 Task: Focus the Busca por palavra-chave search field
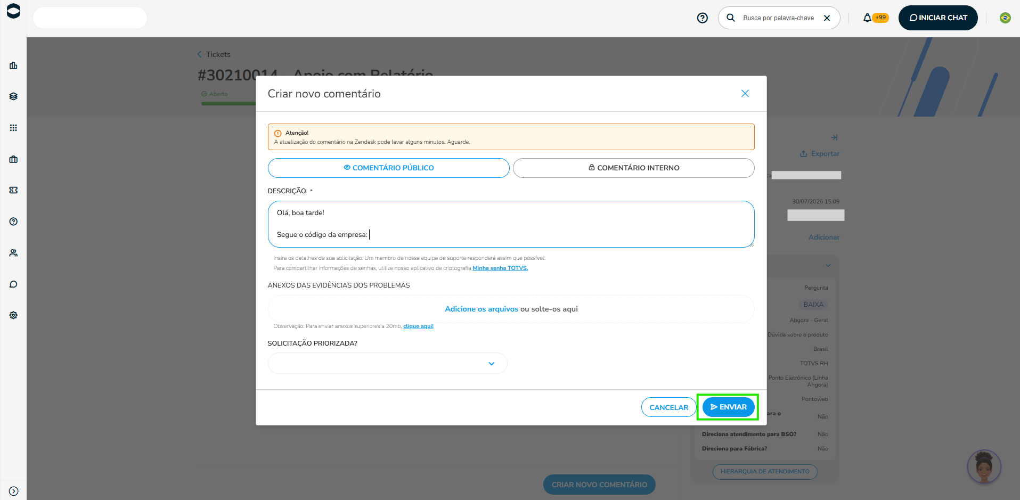(778, 18)
